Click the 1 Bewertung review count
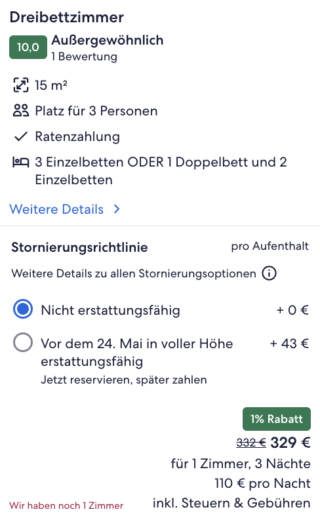This screenshot has width=320, height=518. [x=84, y=56]
